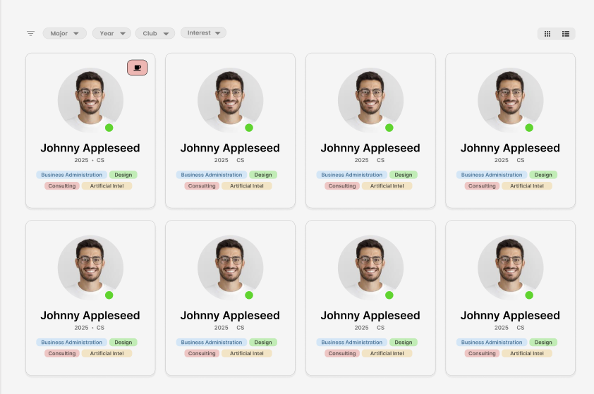The width and height of the screenshot is (594, 394).
Task: Click Artificial Intel tag on coffee-badge card
Action: coord(107,186)
